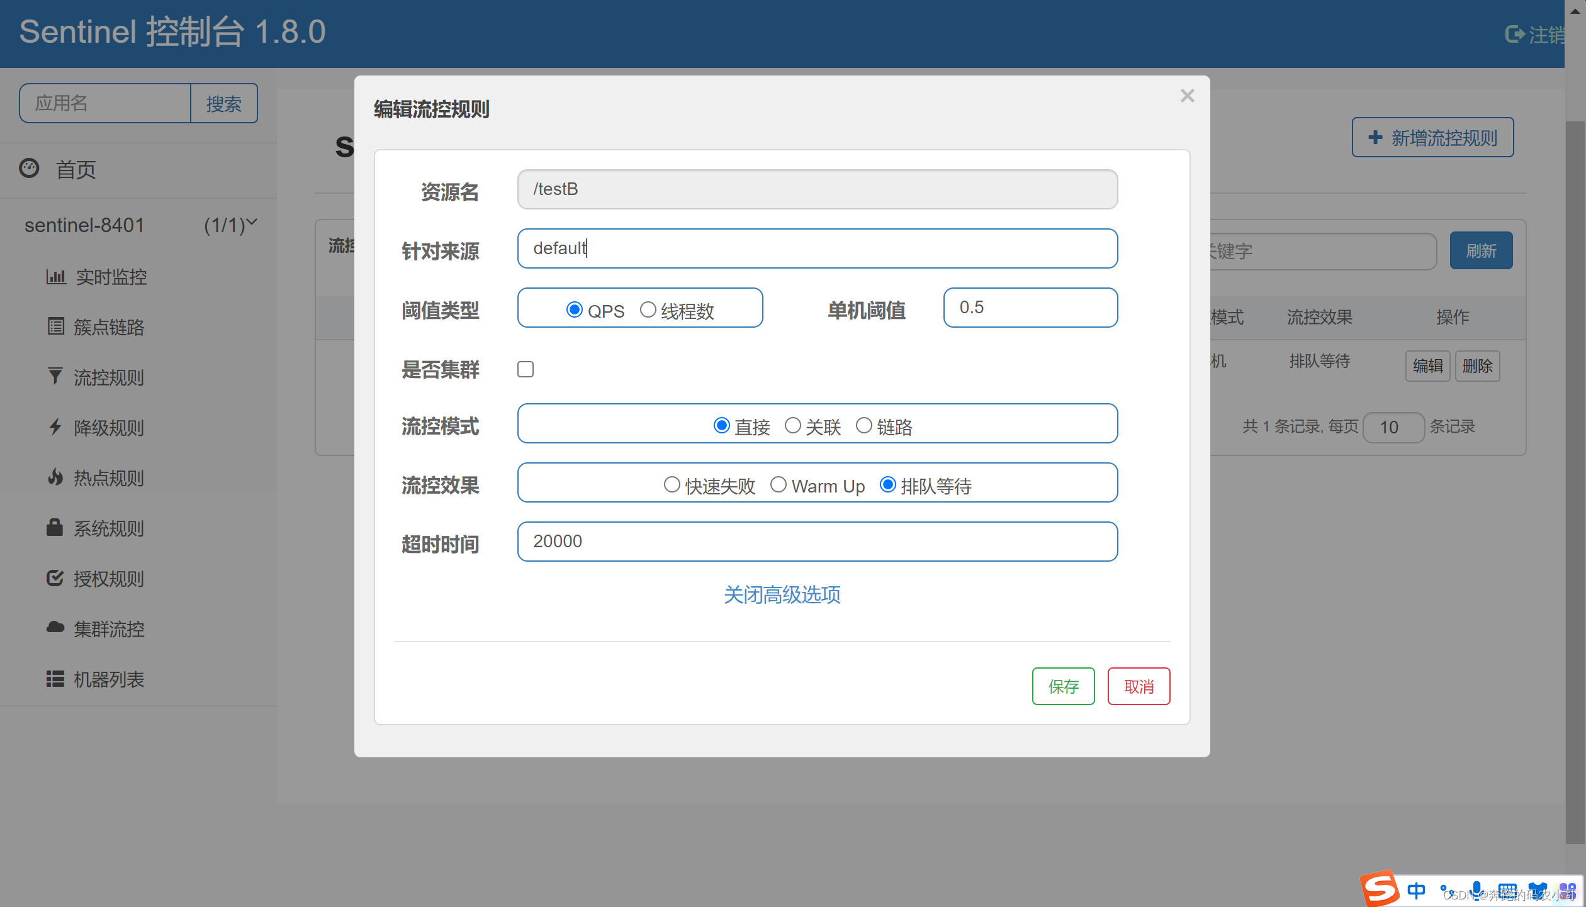Click the plus icon on 新增流控规则
Viewport: 1586px width, 907px height.
pyautogui.click(x=1376, y=137)
